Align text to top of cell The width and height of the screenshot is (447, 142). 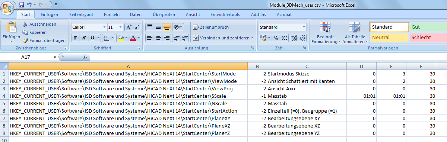point(150,27)
